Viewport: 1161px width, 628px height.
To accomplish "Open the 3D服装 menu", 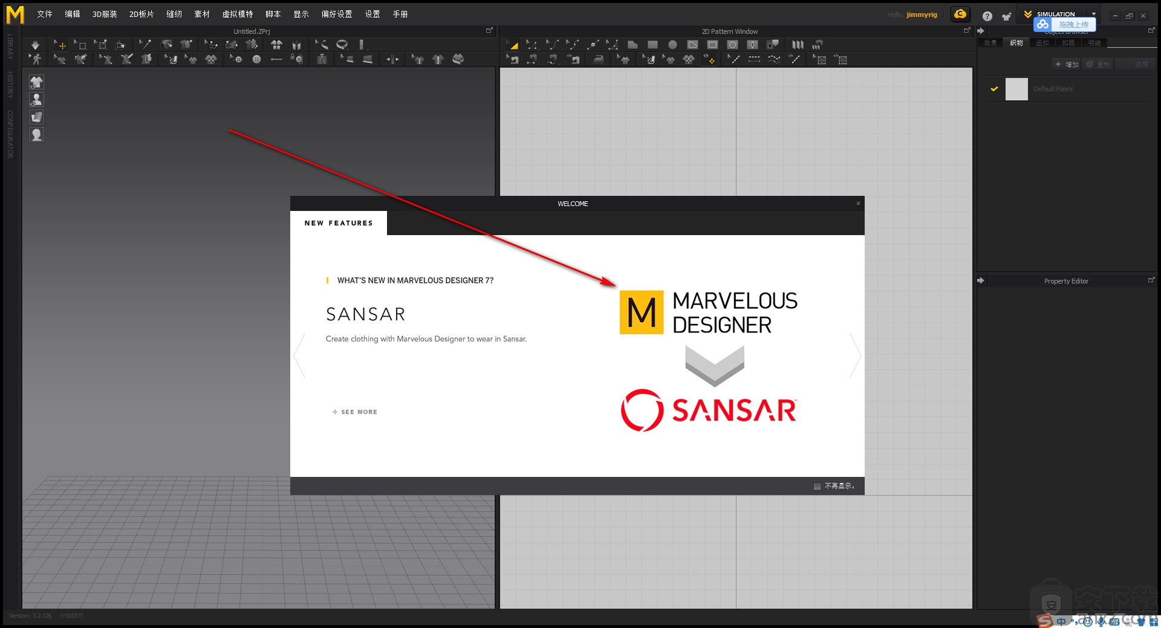I will coord(105,14).
